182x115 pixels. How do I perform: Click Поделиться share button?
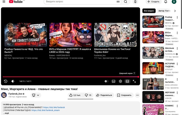[x=104, y=95]
